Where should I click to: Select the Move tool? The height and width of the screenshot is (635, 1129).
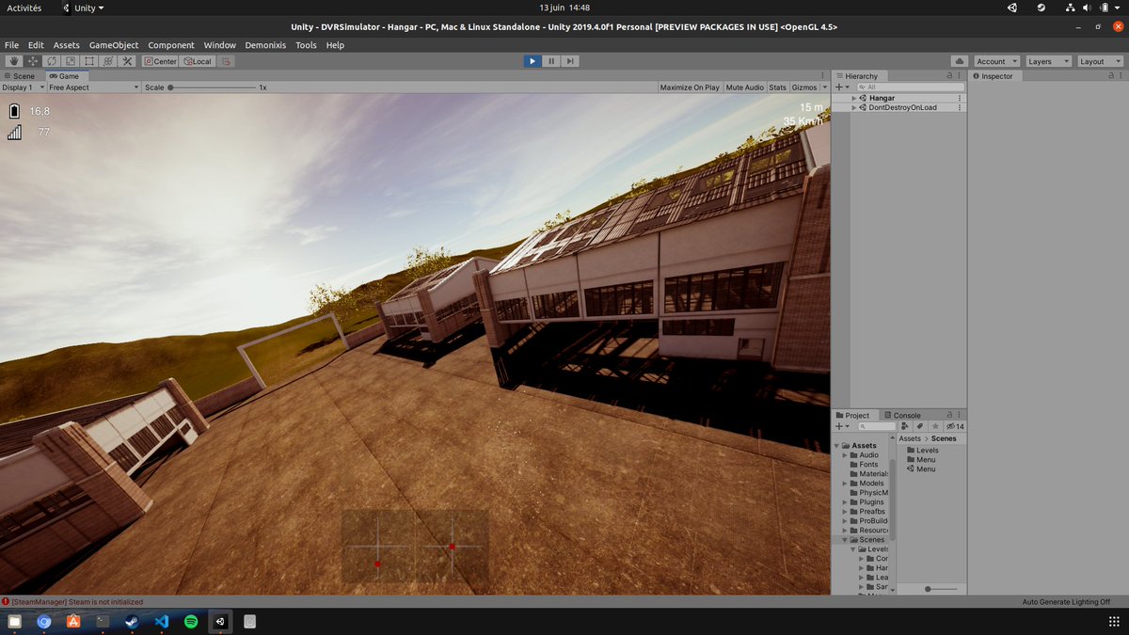[33, 61]
